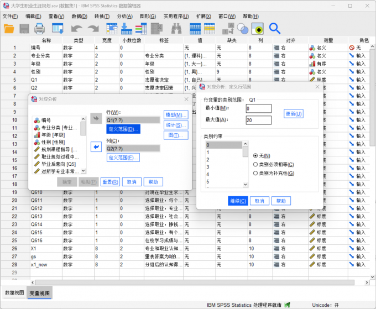376x309 pixels.
Task: Click 更新(U) button
Action: 294,114
